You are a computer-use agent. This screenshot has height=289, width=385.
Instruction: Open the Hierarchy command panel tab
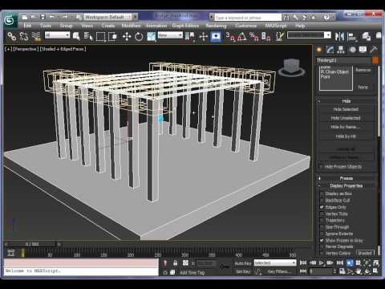341,50
